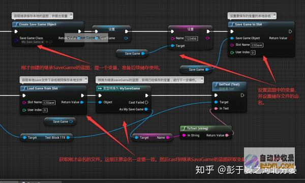Click User Index pin on Save Game to Slot
The image size is (305, 183).
click(x=232, y=52)
